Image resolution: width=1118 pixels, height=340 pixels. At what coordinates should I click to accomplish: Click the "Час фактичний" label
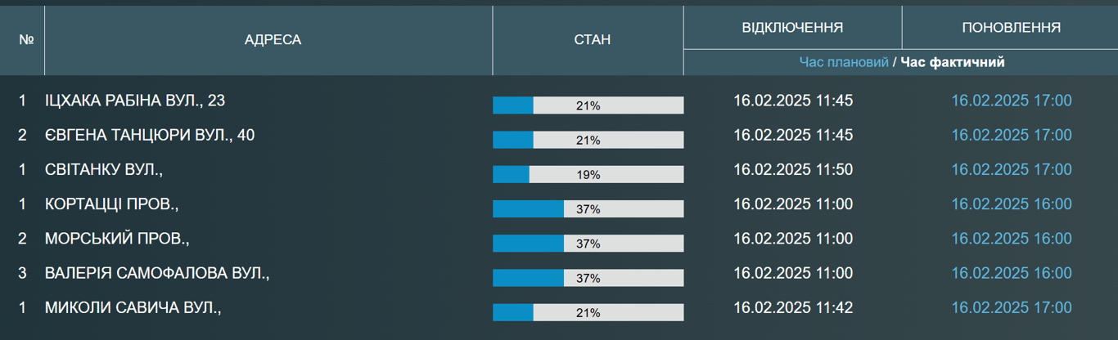(953, 62)
